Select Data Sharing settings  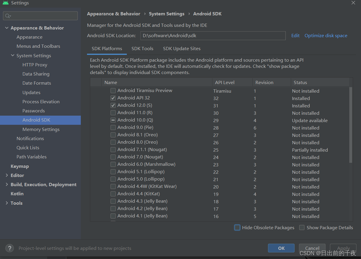tap(36, 74)
